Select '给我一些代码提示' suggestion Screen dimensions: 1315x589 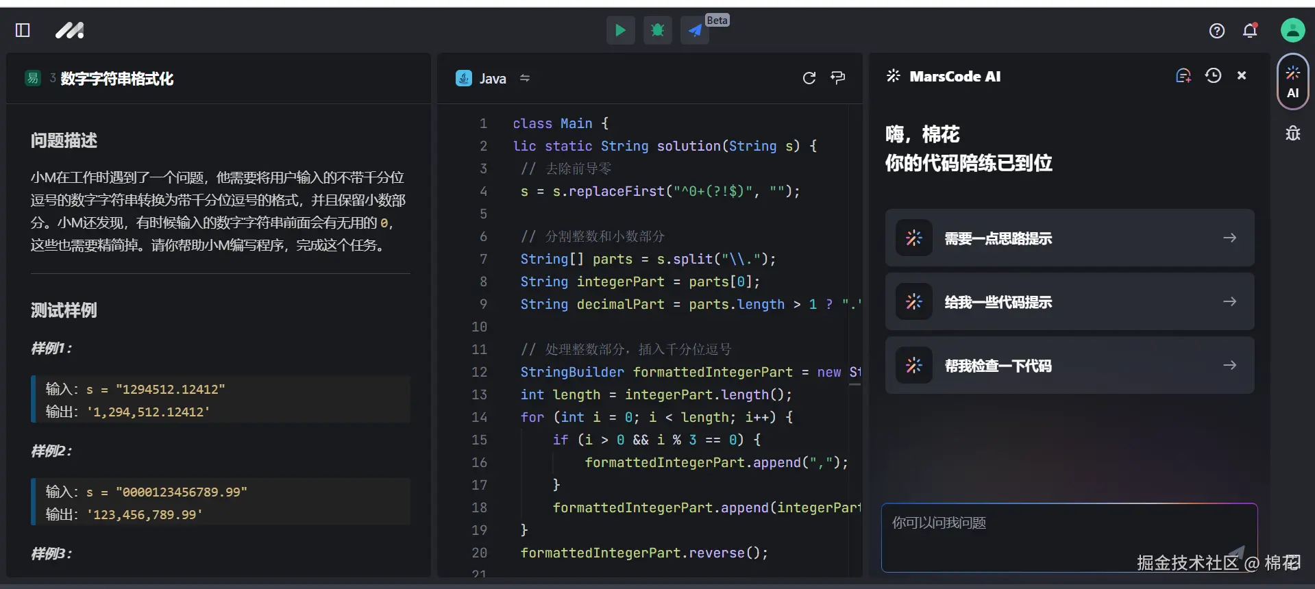click(x=1070, y=301)
